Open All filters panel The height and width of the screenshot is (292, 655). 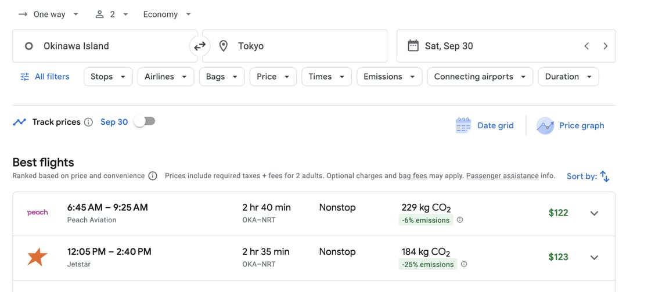click(45, 77)
